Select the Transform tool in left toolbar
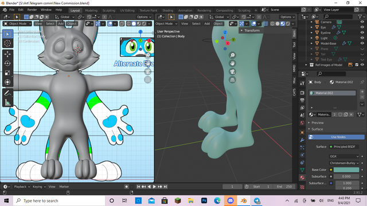The image size is (367, 206). 7,82
